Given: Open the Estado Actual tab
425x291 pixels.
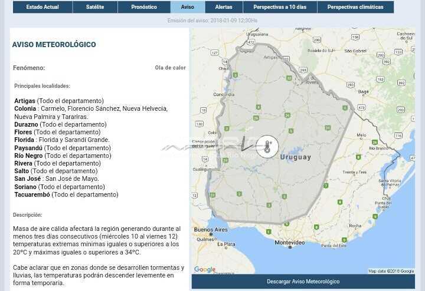Looking at the screenshot, I should (x=42, y=7).
